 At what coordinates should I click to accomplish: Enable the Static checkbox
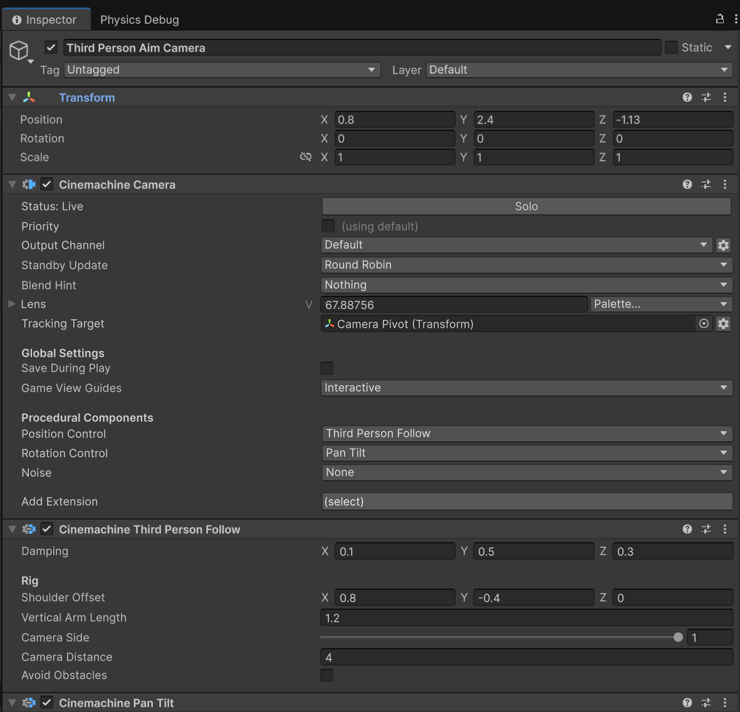[671, 48]
